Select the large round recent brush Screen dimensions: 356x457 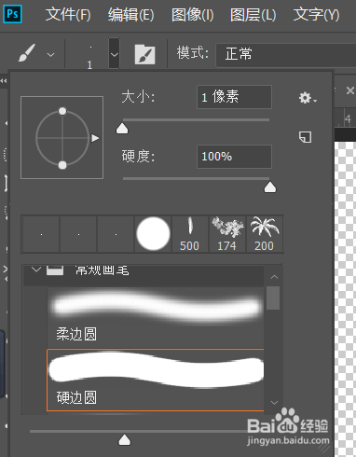coord(153,234)
